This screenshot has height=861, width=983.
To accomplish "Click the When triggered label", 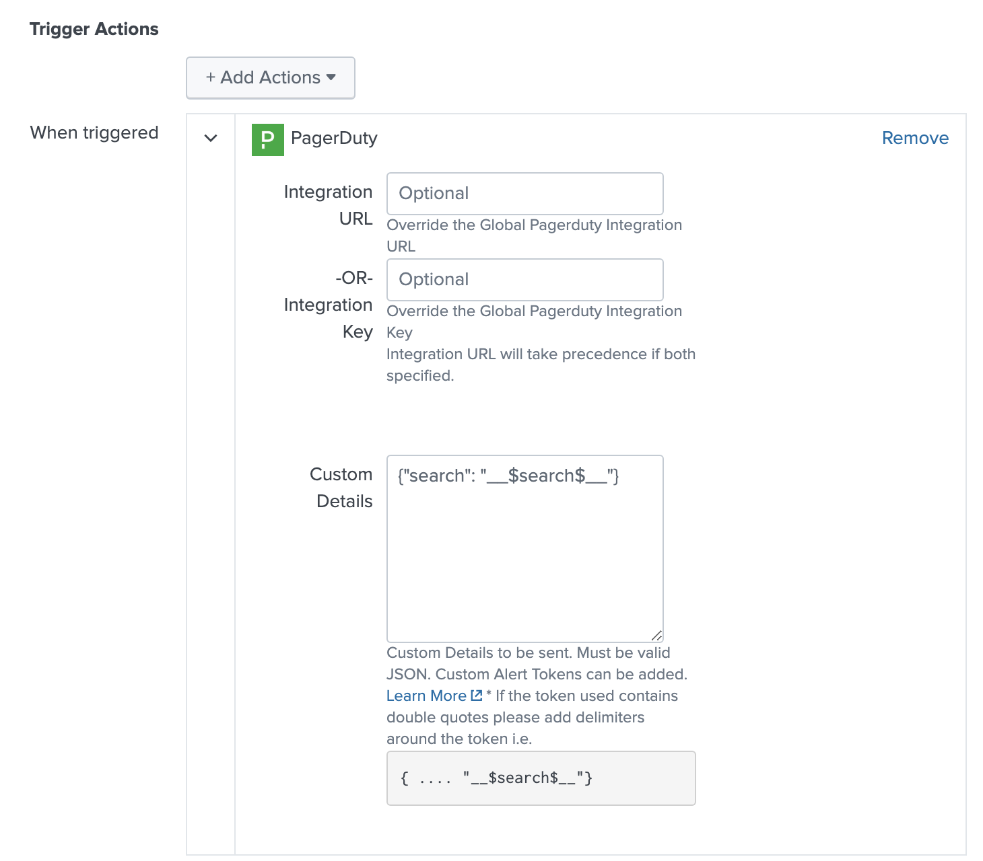I will click(x=94, y=133).
